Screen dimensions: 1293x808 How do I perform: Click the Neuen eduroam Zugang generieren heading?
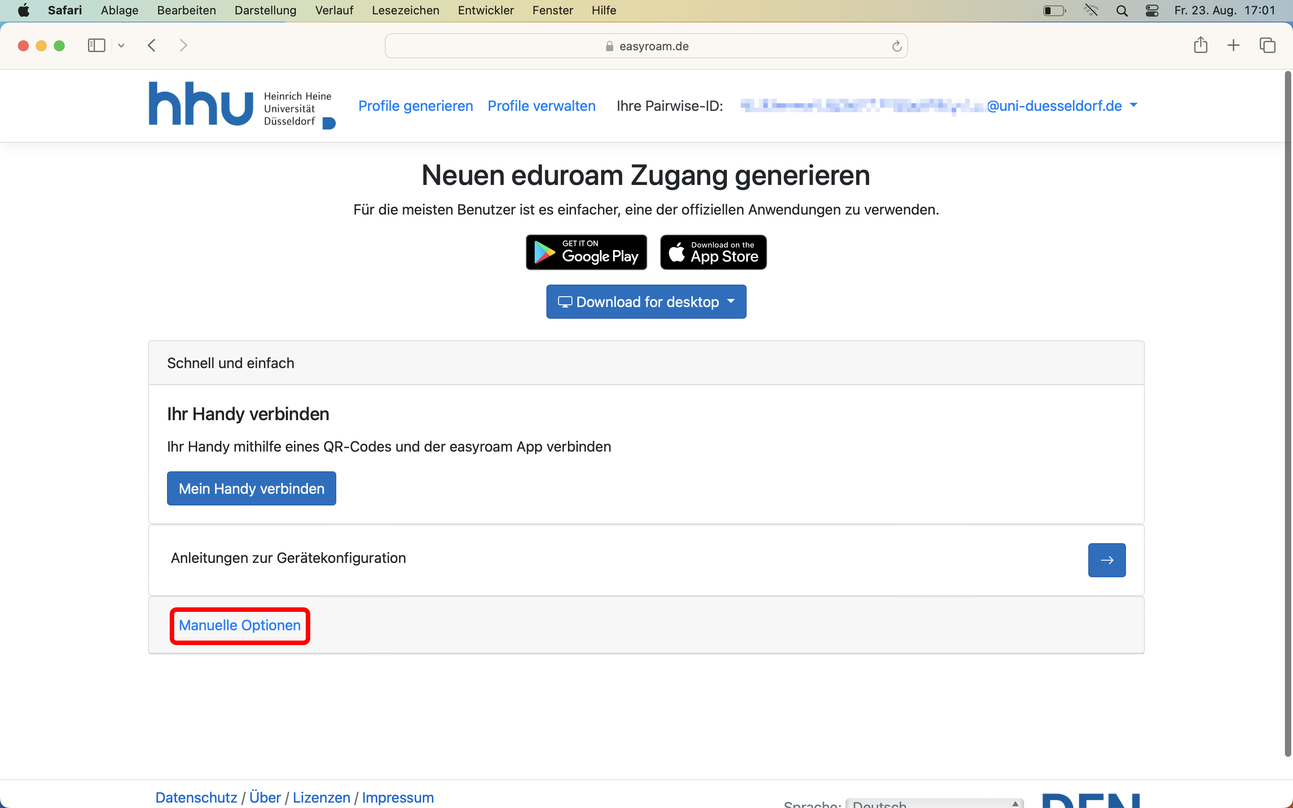pyautogui.click(x=646, y=175)
